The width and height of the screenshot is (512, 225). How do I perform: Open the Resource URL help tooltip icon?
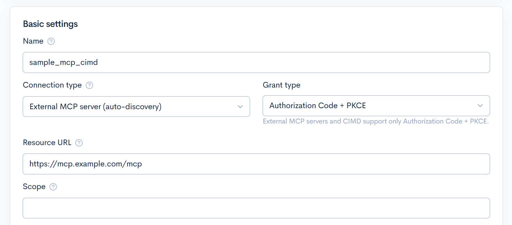(79, 143)
